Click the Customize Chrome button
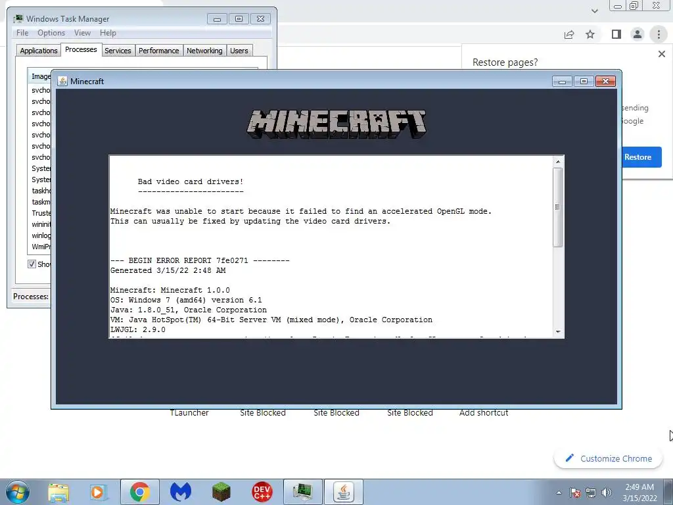 pos(608,458)
